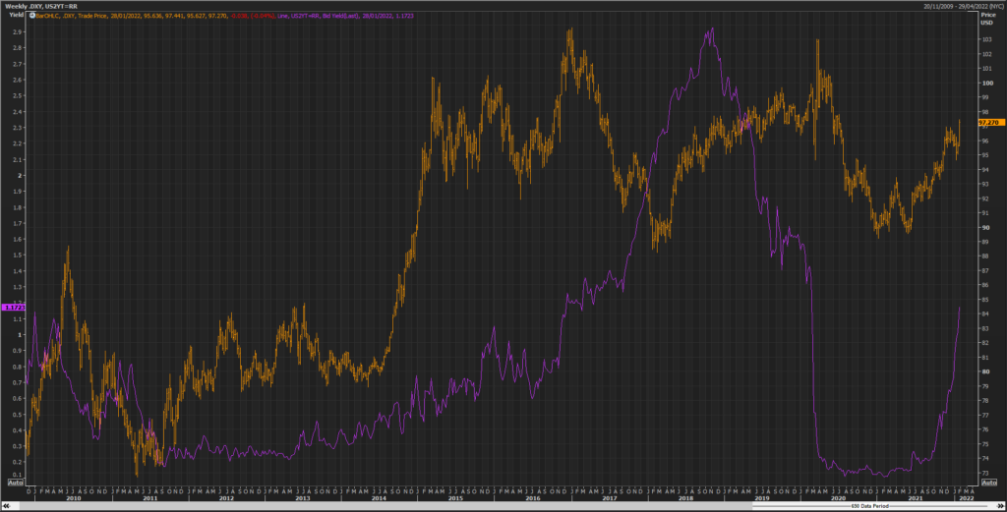
Task: Click the chart legend icon beside BarOHLC
Action: (x=32, y=16)
